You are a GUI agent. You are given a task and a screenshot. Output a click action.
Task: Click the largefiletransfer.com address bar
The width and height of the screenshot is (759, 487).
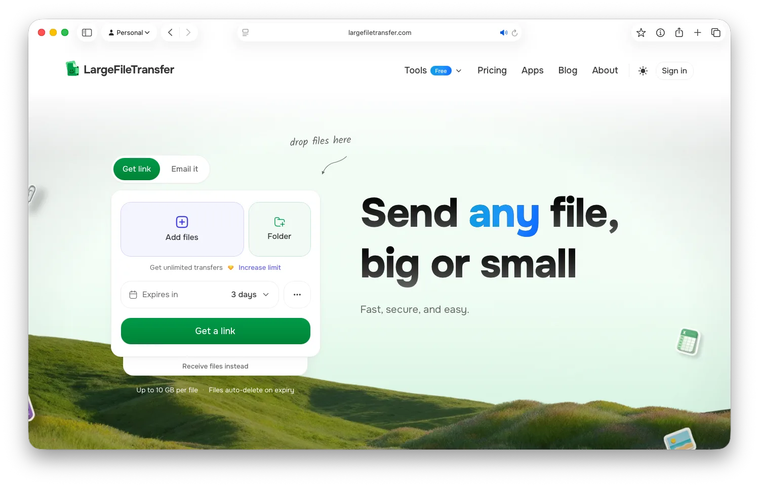pyautogui.click(x=380, y=32)
